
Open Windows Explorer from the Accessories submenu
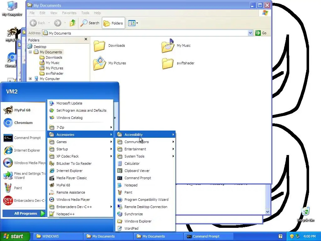pyautogui.click(x=145, y=221)
